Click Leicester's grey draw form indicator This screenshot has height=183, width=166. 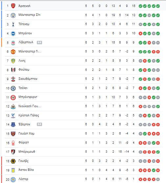158,179
